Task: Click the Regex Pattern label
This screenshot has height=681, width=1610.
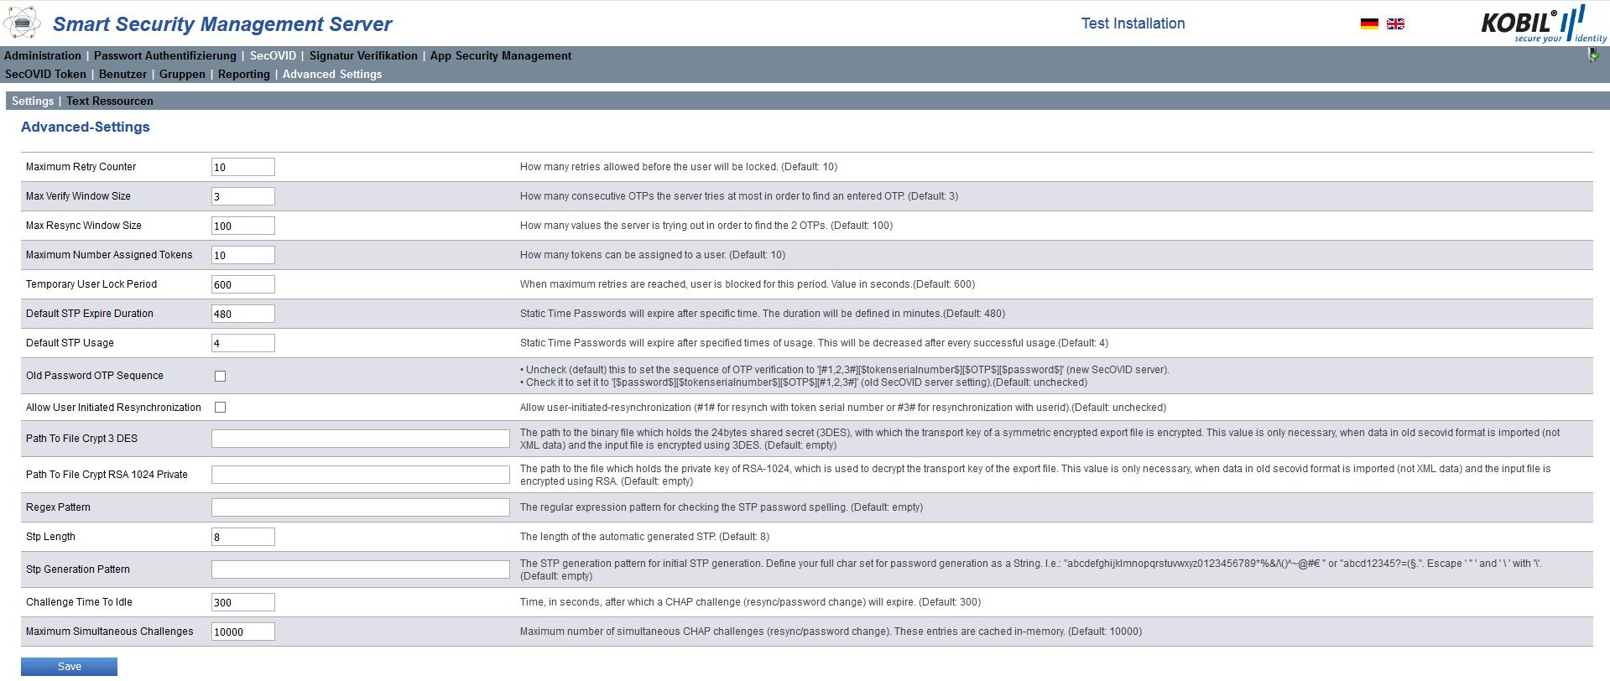Action: click(x=58, y=507)
